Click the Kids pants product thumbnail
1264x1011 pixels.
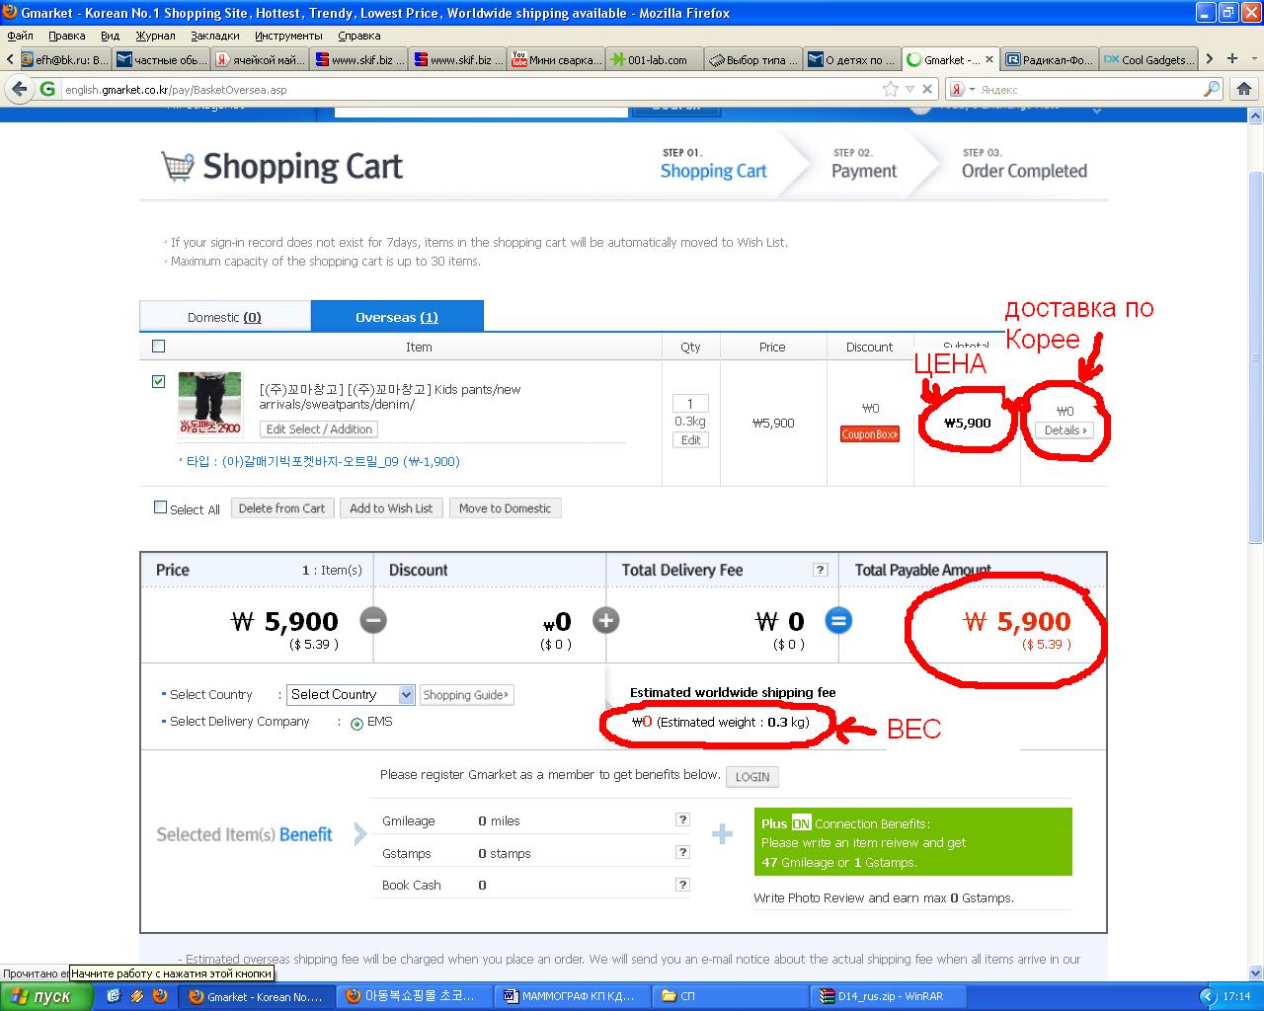pos(209,404)
